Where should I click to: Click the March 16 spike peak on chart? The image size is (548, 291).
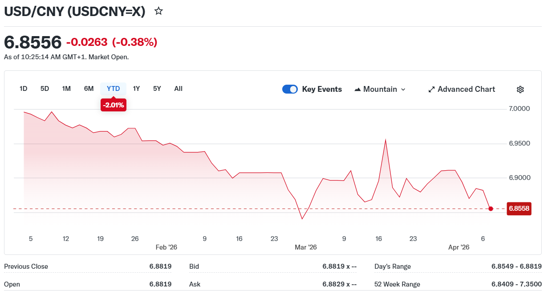point(385,139)
